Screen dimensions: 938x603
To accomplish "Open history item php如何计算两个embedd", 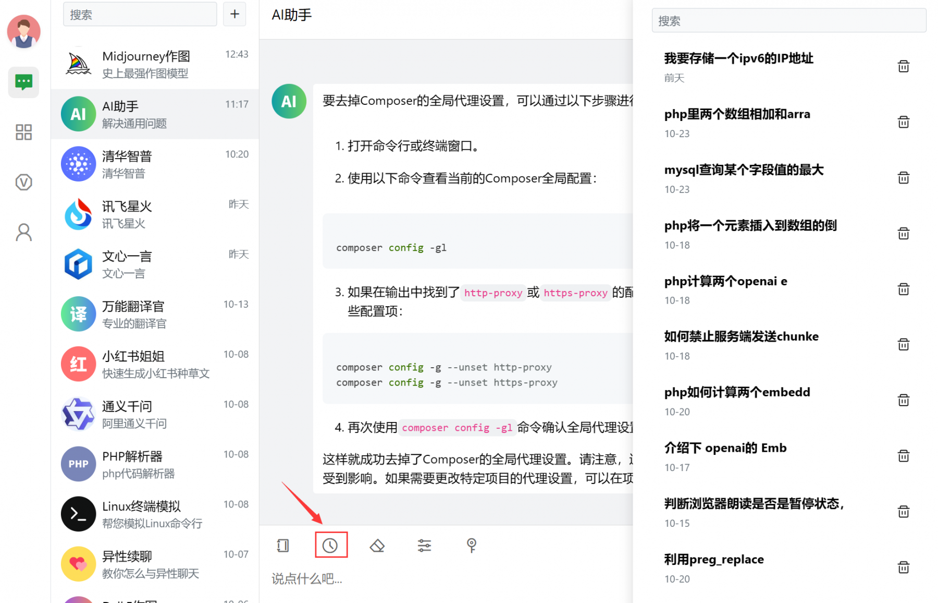I will pyautogui.click(x=737, y=392).
